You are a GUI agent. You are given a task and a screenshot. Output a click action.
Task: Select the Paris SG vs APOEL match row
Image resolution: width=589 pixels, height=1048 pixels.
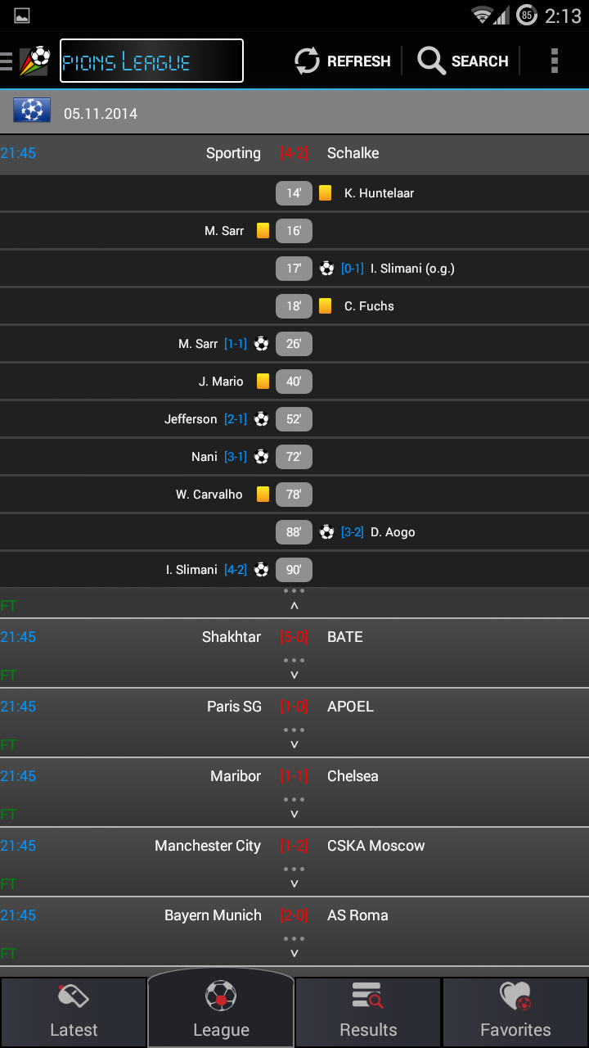(x=294, y=706)
